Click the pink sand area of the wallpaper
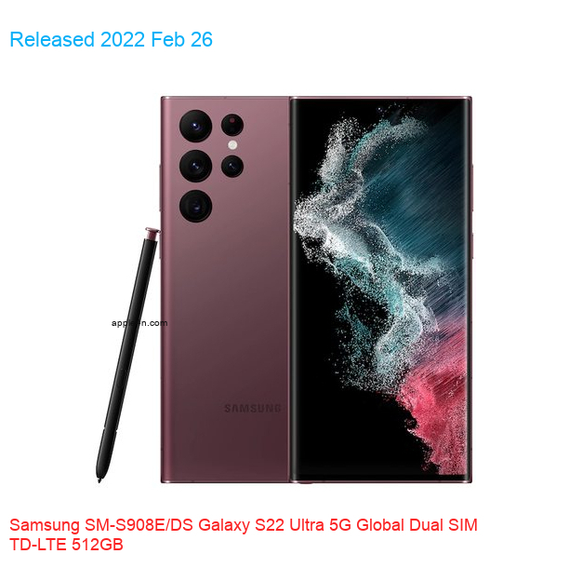Viewport: 569px width, 581px height. pos(437,400)
